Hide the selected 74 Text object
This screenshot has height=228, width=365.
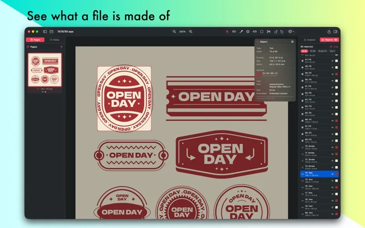pos(333,174)
